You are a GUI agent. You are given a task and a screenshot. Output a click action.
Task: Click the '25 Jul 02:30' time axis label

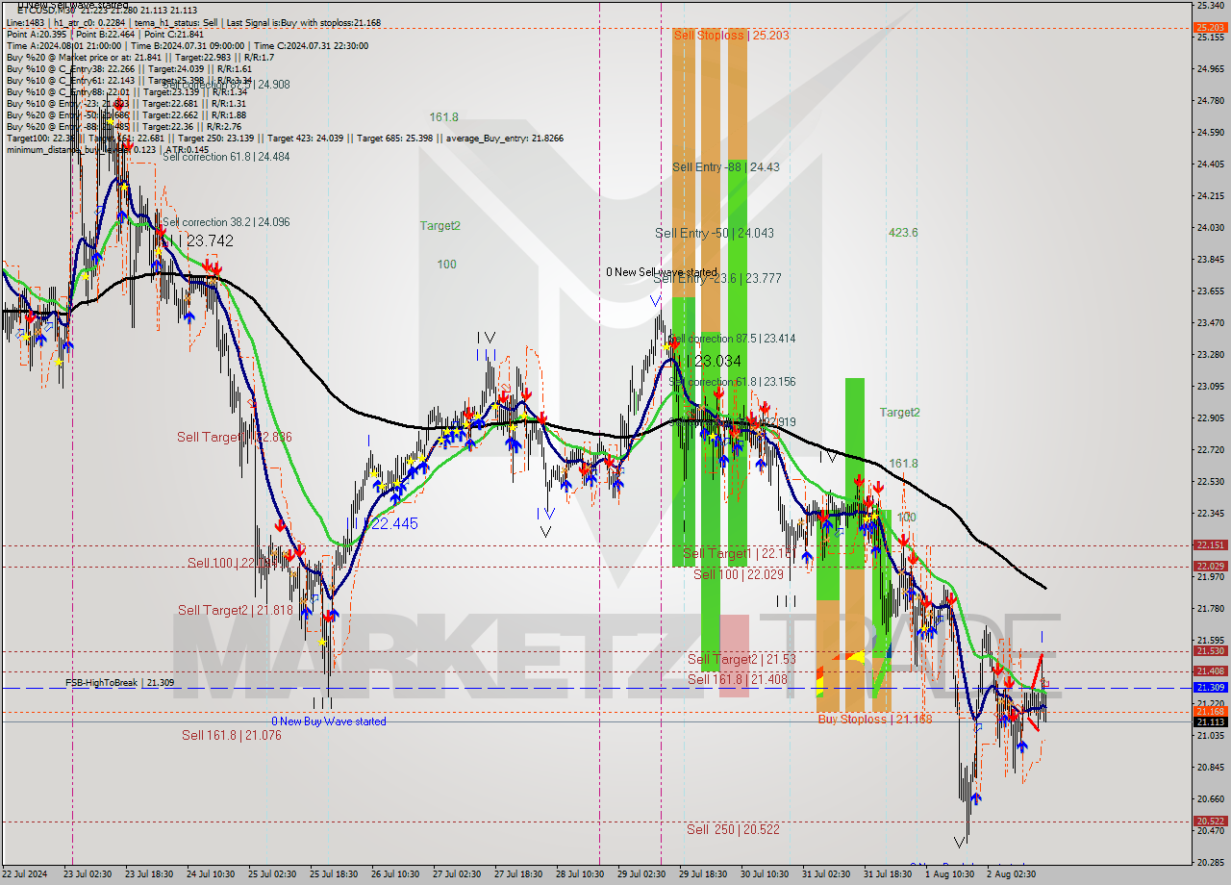tap(271, 874)
